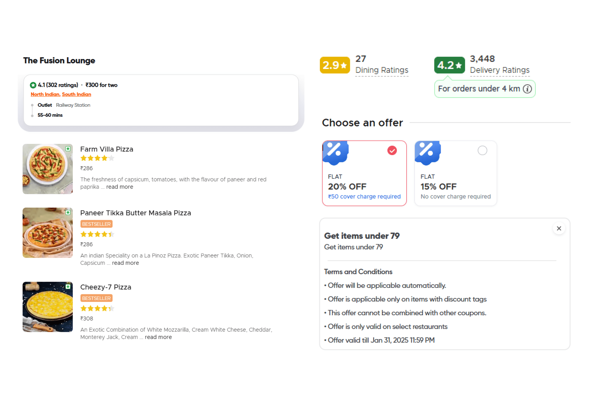Expand 'read more' on Farm Villa Pizza description

120,187
